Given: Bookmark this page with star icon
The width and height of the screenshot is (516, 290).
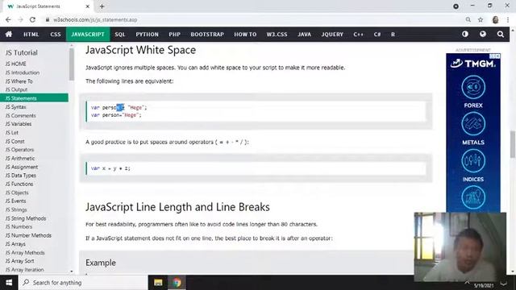Looking at the screenshot, I should click(481, 19).
